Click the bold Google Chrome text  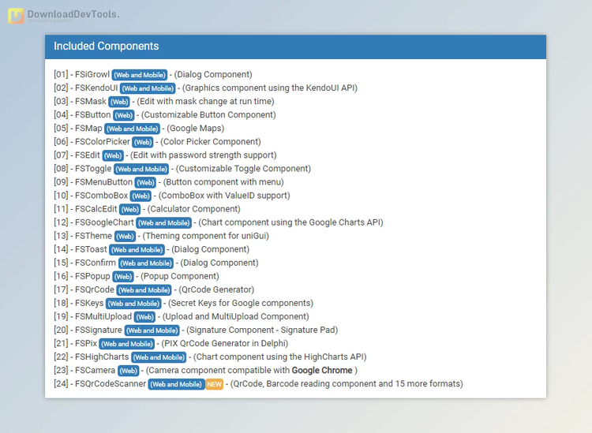point(322,371)
